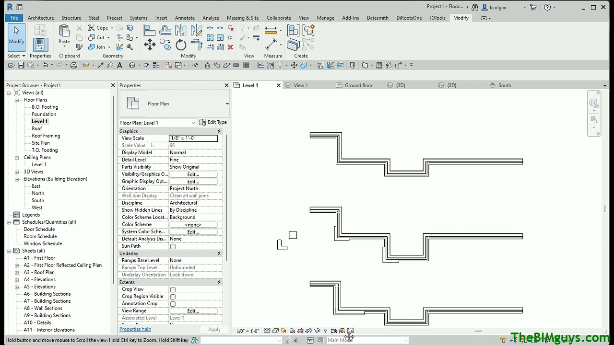Enable the Annotation Crop checkbox
The height and width of the screenshot is (345, 614).
[x=173, y=304]
